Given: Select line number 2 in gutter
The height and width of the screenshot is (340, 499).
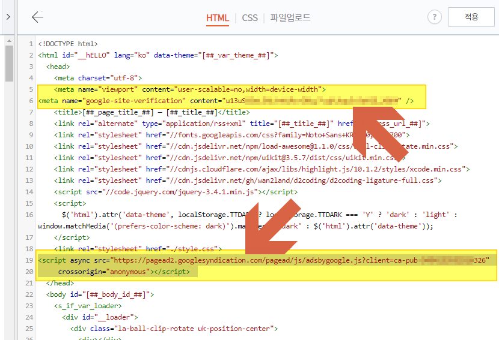Looking at the screenshot, I should 31,55.
